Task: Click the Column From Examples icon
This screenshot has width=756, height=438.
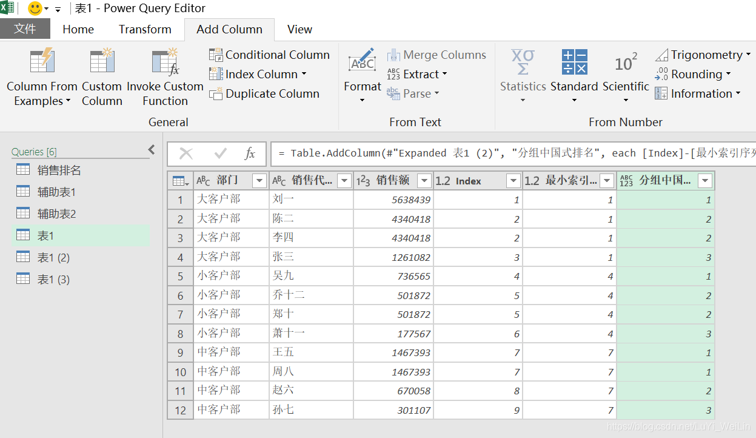Action: (x=42, y=61)
